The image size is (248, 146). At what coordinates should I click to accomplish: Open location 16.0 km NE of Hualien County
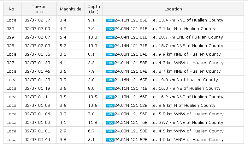coord(167,88)
